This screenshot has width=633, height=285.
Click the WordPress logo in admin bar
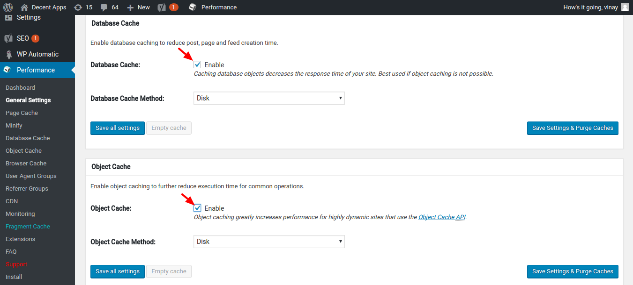pos(7,7)
